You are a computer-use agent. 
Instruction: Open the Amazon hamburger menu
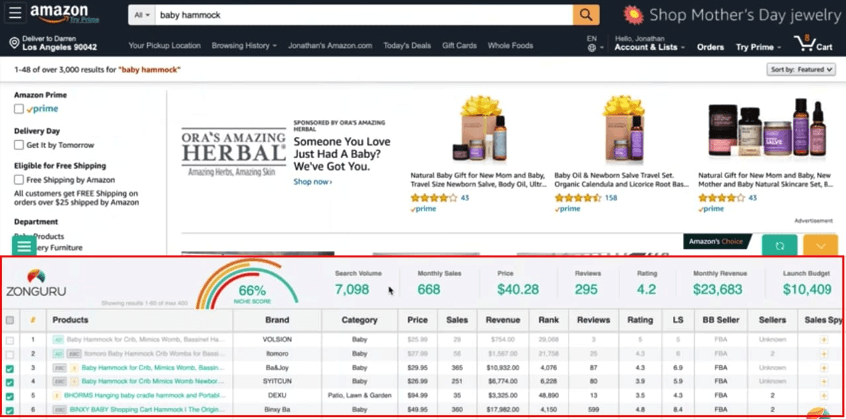pos(15,13)
